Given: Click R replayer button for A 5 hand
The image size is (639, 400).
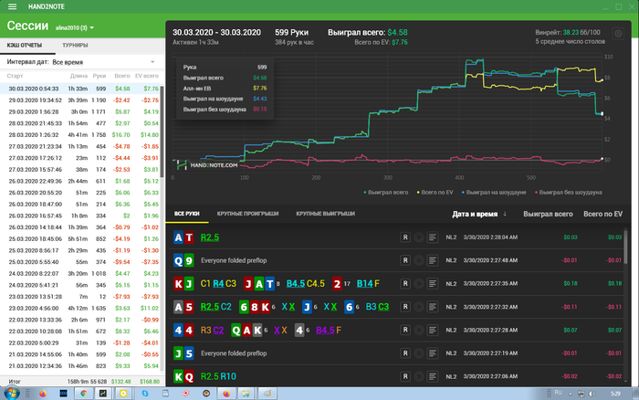Looking at the screenshot, I should (x=405, y=307).
